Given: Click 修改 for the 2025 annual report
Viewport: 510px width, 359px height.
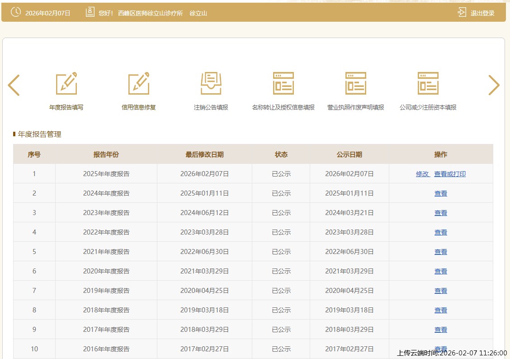Looking at the screenshot, I should 422,174.
